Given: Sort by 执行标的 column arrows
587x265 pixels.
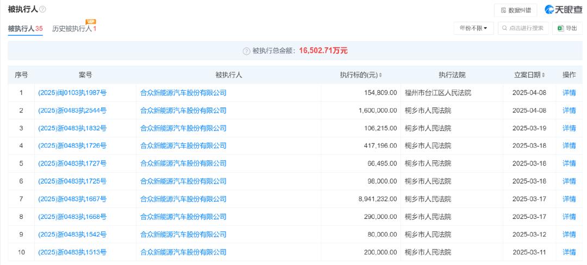Looking at the screenshot, I should tap(380, 75).
